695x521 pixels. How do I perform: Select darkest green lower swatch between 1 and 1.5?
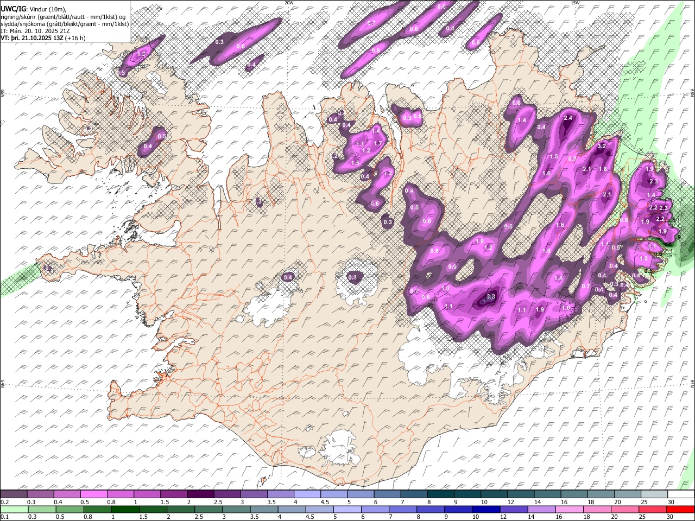(x=125, y=509)
